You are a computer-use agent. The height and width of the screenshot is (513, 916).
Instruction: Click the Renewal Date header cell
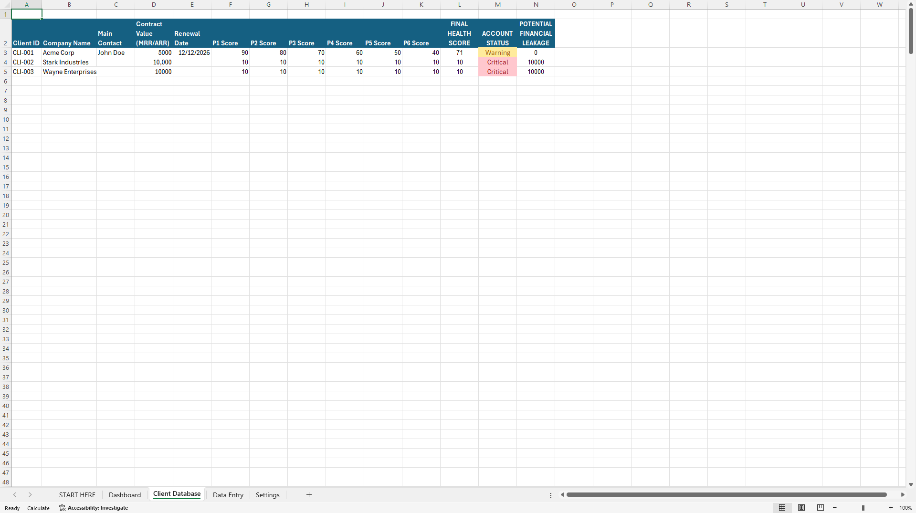tap(192, 33)
